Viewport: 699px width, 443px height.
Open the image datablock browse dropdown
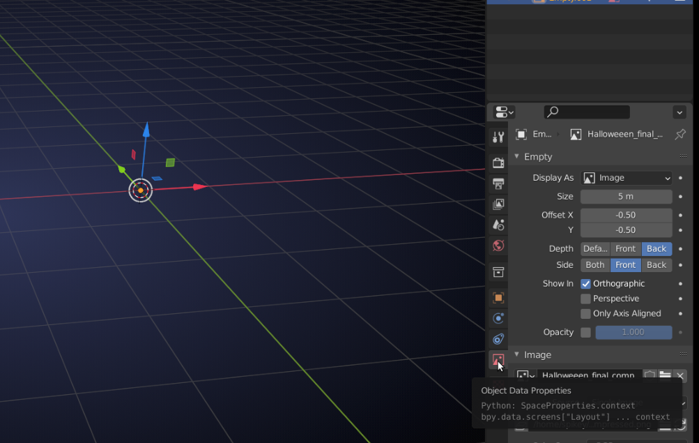click(525, 375)
